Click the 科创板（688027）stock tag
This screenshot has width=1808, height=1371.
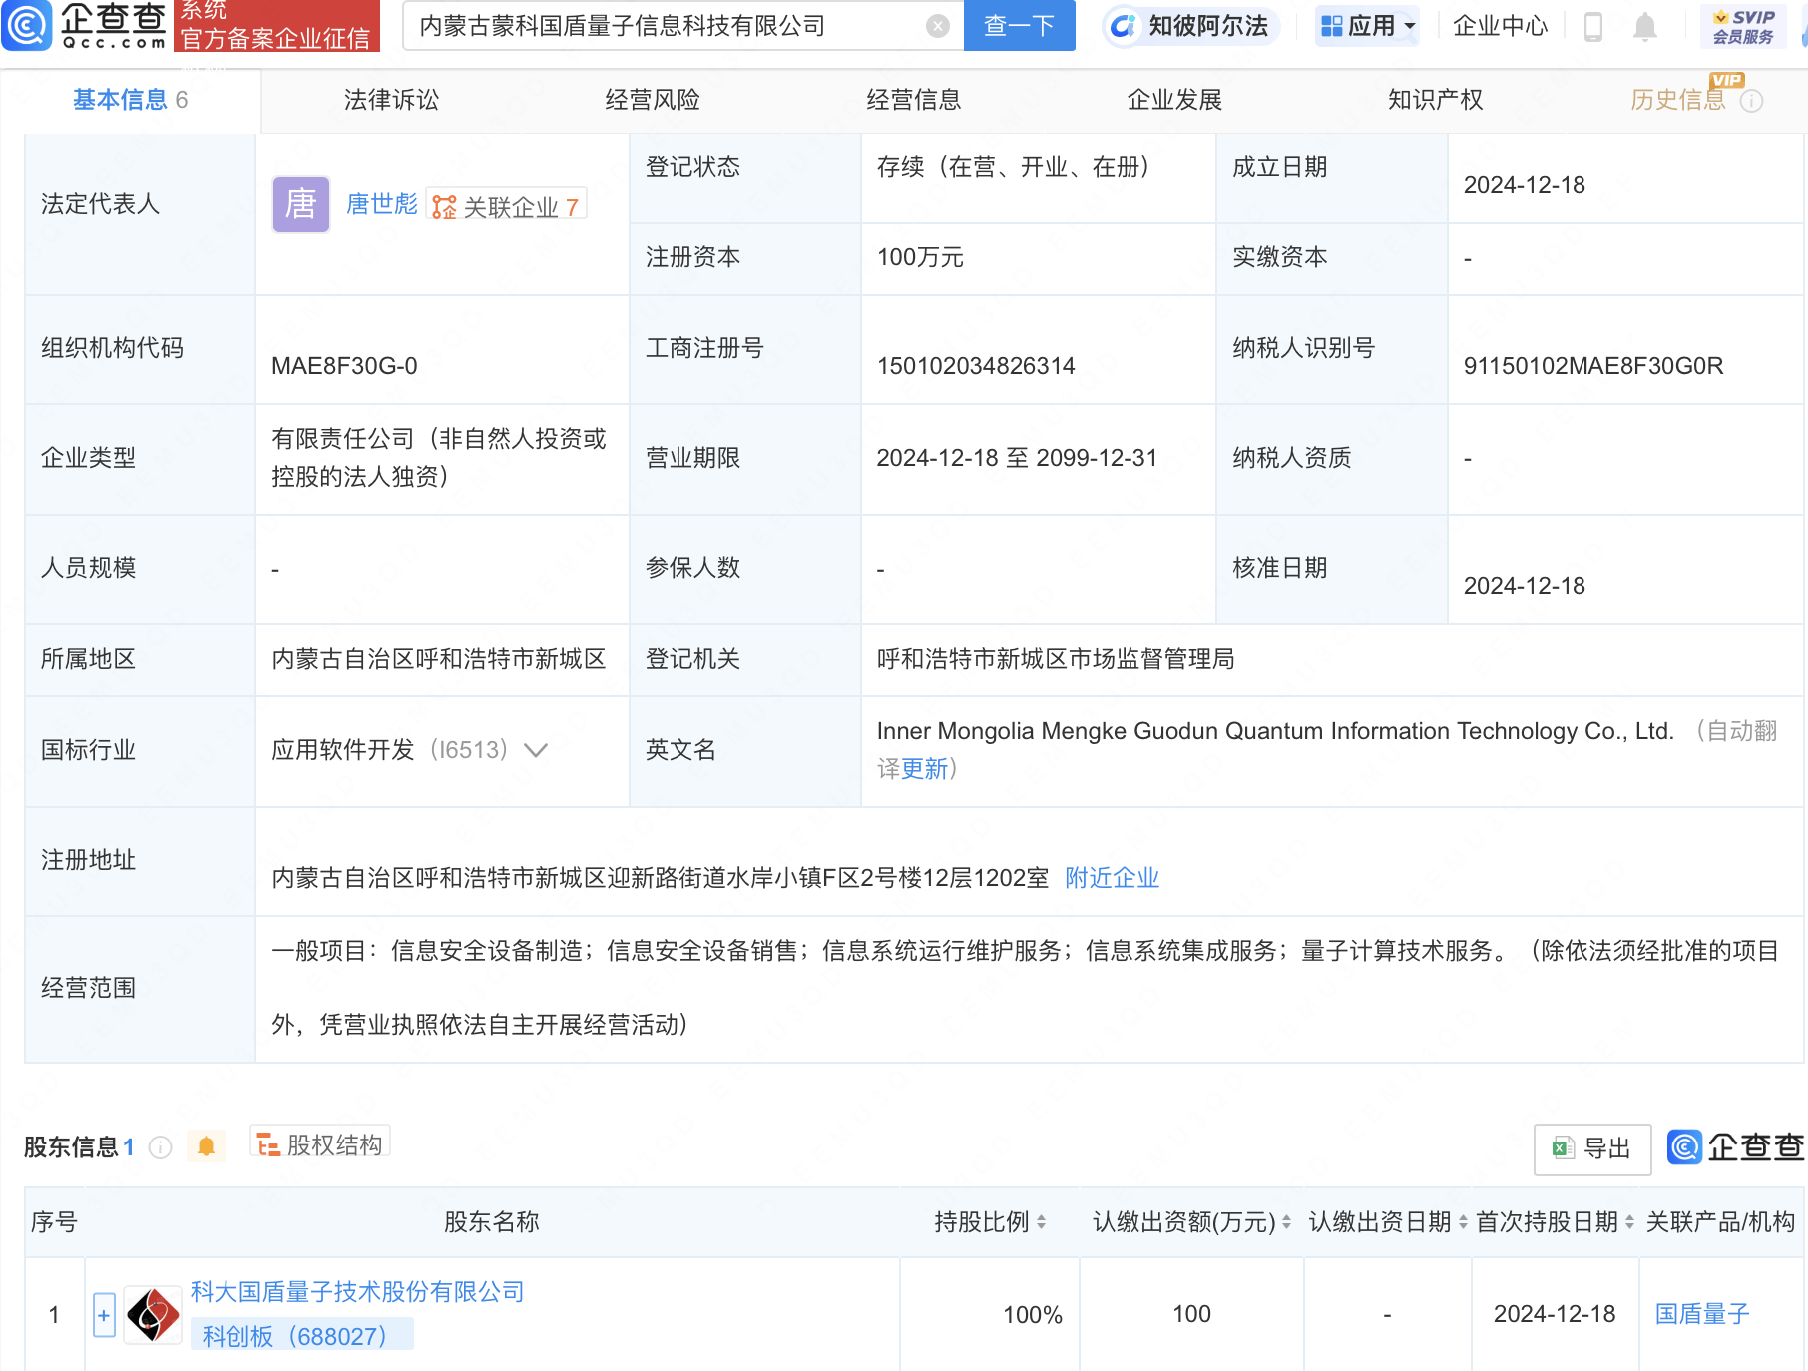click(x=301, y=1336)
